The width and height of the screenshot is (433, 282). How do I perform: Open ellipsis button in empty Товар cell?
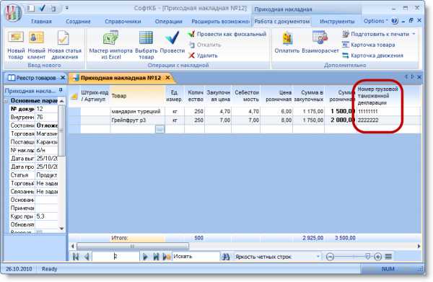point(160,129)
